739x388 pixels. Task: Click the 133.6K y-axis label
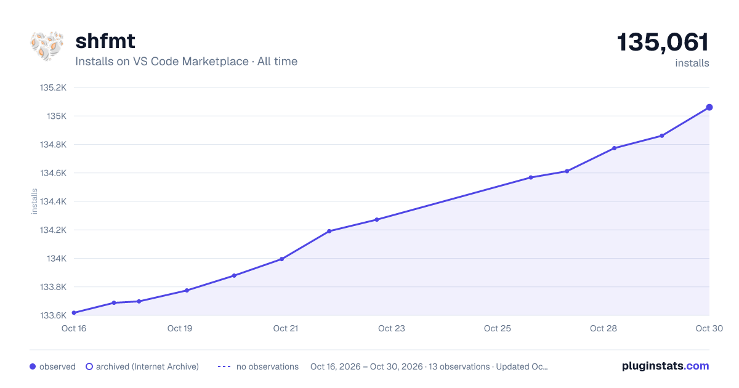pyautogui.click(x=53, y=315)
